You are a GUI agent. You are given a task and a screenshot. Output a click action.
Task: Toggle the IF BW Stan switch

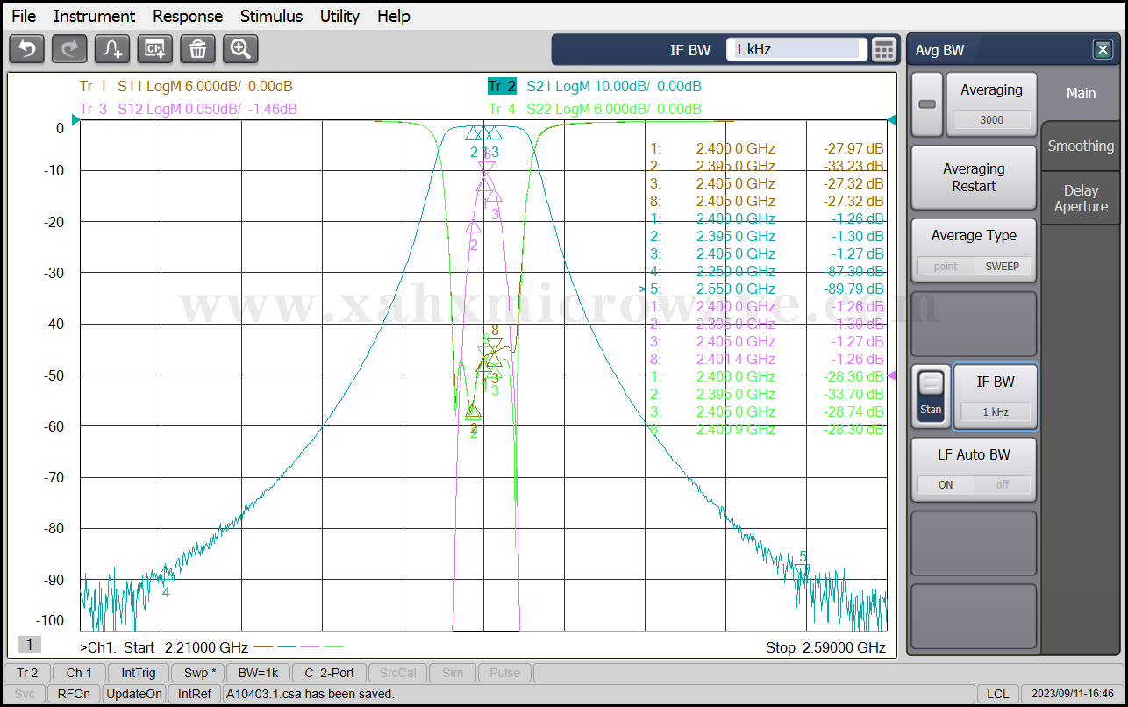(x=931, y=396)
